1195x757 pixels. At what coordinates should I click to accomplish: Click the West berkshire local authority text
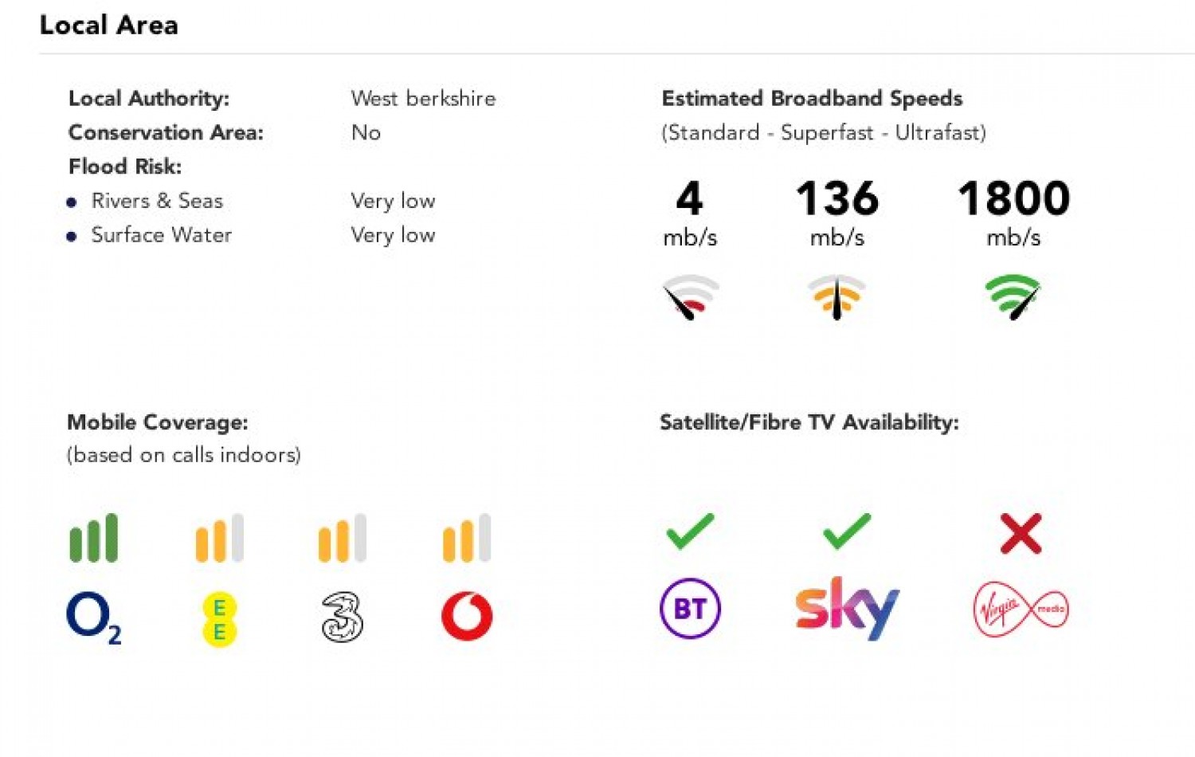(423, 99)
